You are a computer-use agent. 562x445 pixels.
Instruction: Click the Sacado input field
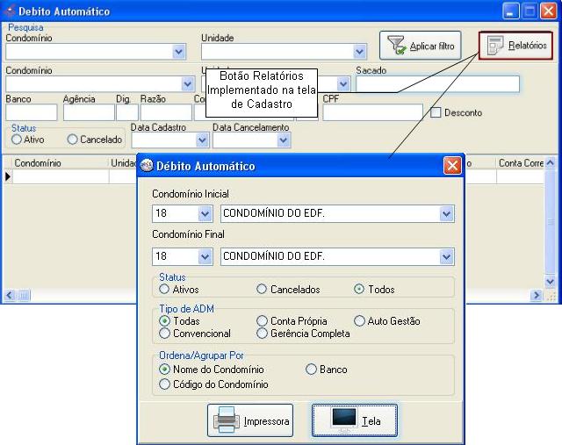[436, 84]
